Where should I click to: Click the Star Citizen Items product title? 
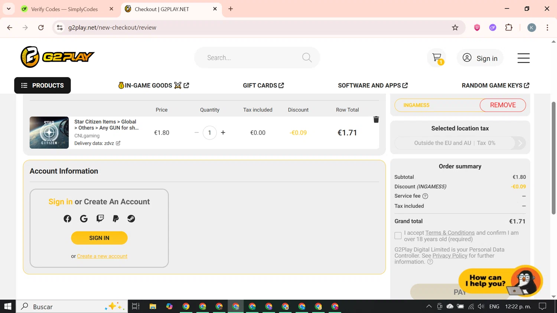click(106, 125)
